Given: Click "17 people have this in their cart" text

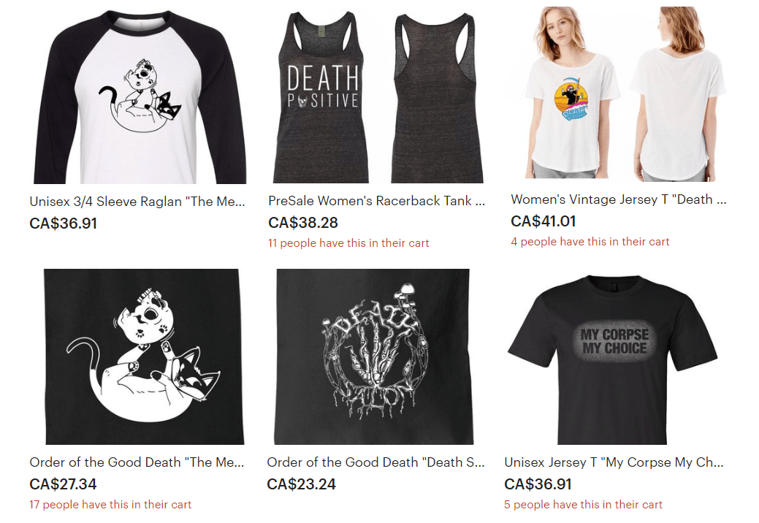Looking at the screenshot, I should (110, 505).
